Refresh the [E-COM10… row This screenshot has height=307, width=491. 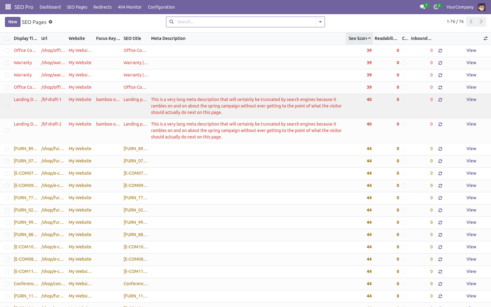click(x=440, y=247)
